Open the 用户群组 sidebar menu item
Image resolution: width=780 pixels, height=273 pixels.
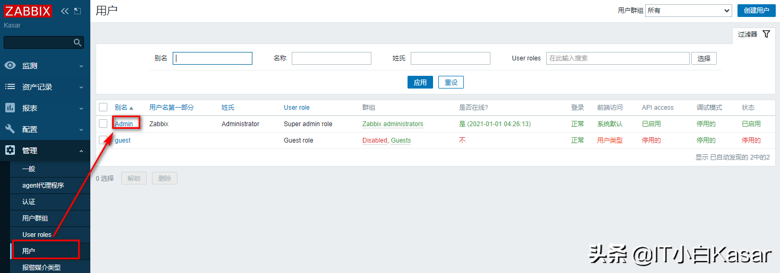(x=35, y=218)
